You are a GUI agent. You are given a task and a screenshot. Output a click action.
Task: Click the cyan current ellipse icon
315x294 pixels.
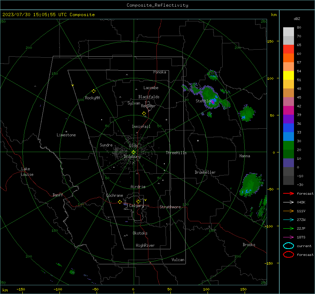point(288,246)
